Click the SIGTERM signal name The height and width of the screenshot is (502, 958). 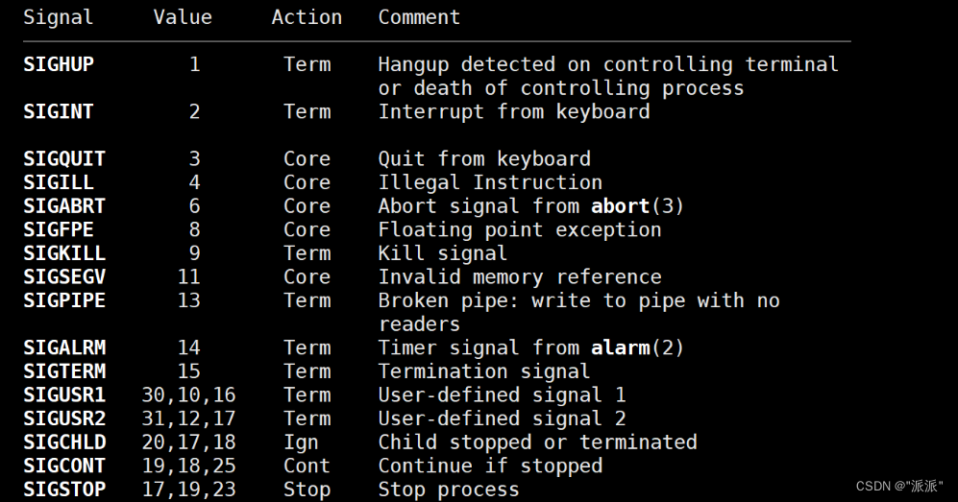(x=64, y=371)
